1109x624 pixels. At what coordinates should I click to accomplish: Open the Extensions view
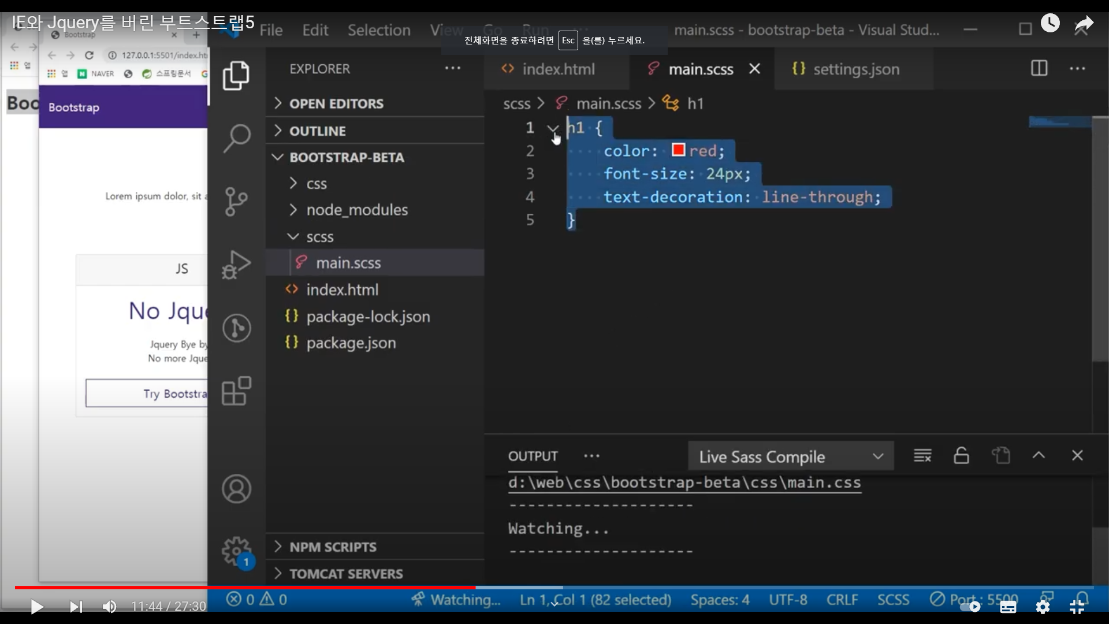click(236, 391)
